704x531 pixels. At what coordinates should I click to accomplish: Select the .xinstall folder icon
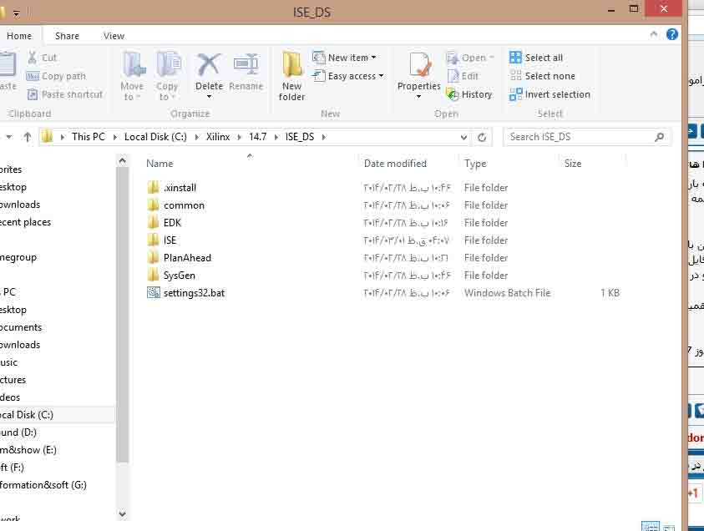154,188
